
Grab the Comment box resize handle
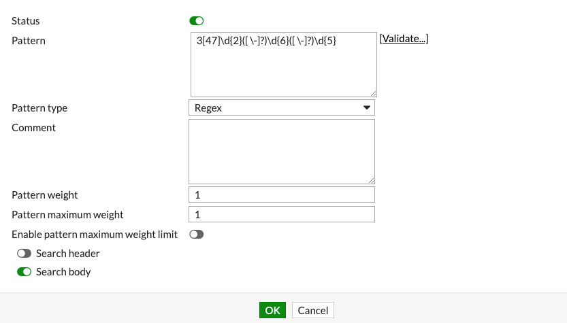click(x=372, y=180)
